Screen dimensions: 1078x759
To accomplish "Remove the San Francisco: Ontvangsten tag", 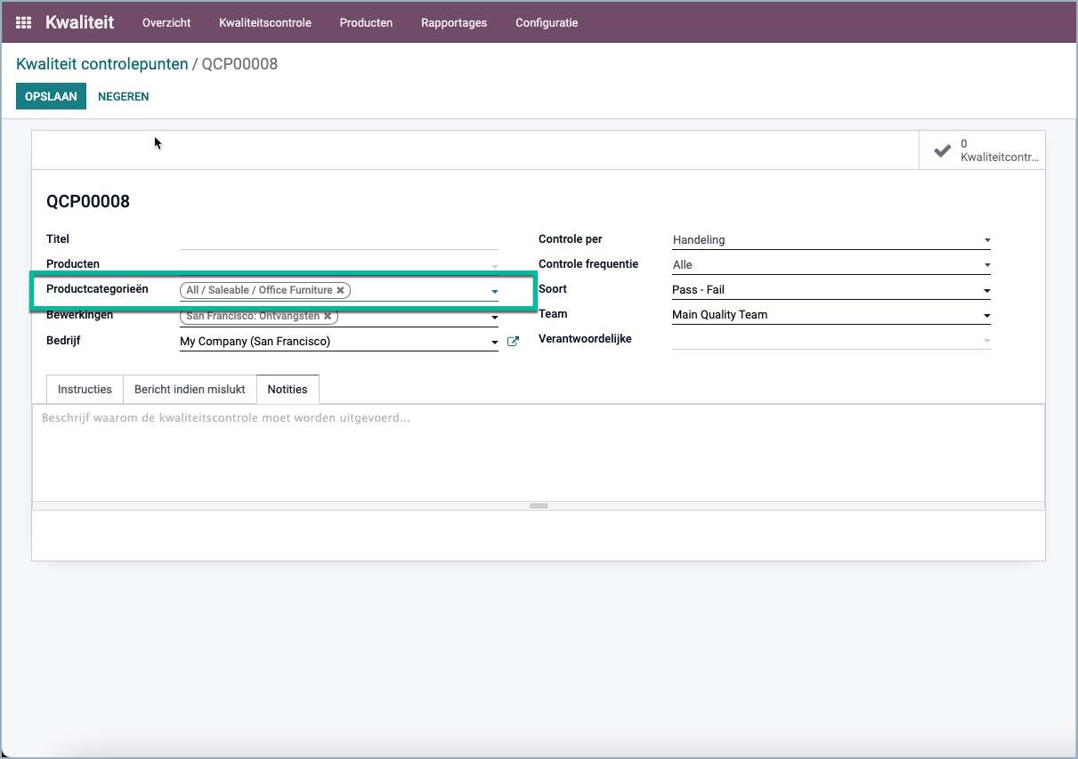I will pos(328,316).
